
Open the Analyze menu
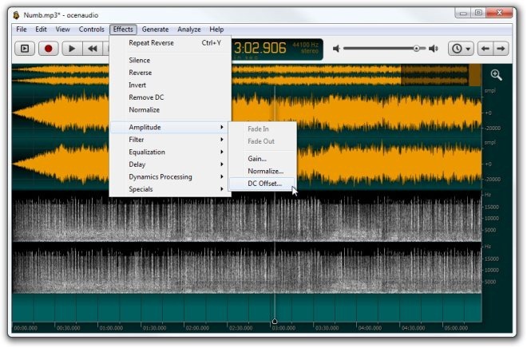coord(189,30)
